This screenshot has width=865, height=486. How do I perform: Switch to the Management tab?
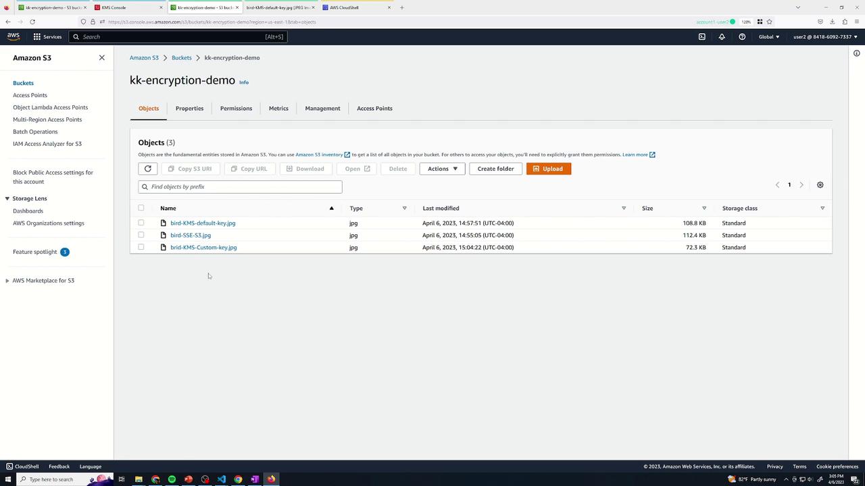[322, 108]
